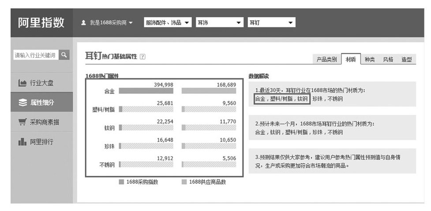Expand the 我是1688采购商 role menu

coord(111,23)
